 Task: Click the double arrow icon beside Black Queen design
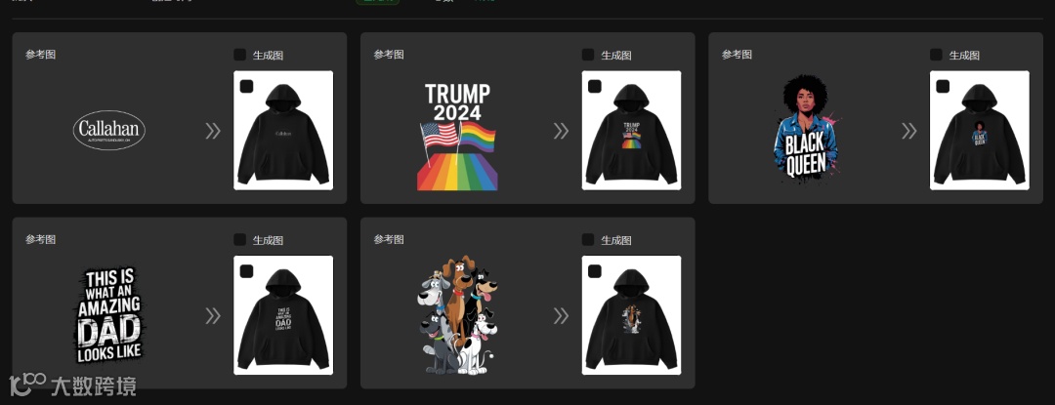(x=909, y=131)
